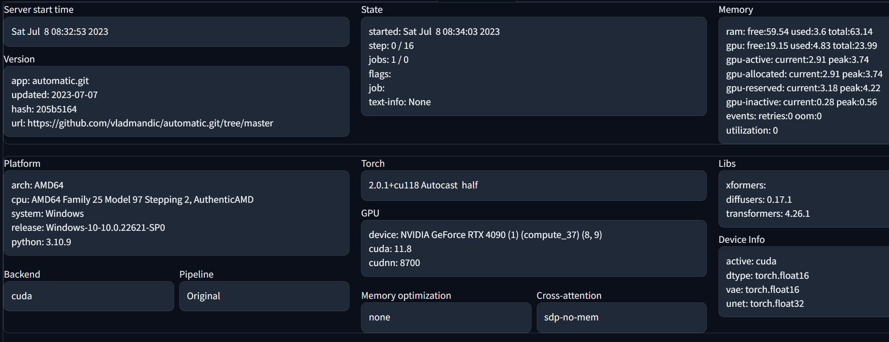This screenshot has width=889, height=342.
Task: Expand the Memory optimization dropdown
Action: [x=446, y=317]
